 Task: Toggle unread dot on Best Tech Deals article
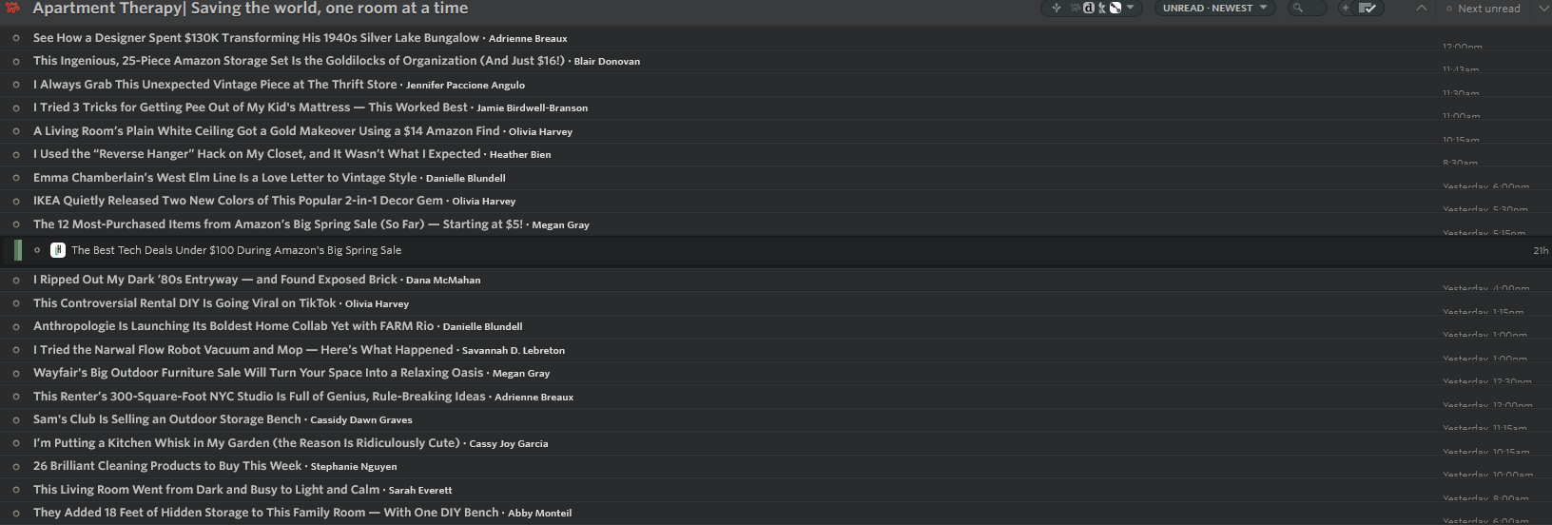[37, 250]
